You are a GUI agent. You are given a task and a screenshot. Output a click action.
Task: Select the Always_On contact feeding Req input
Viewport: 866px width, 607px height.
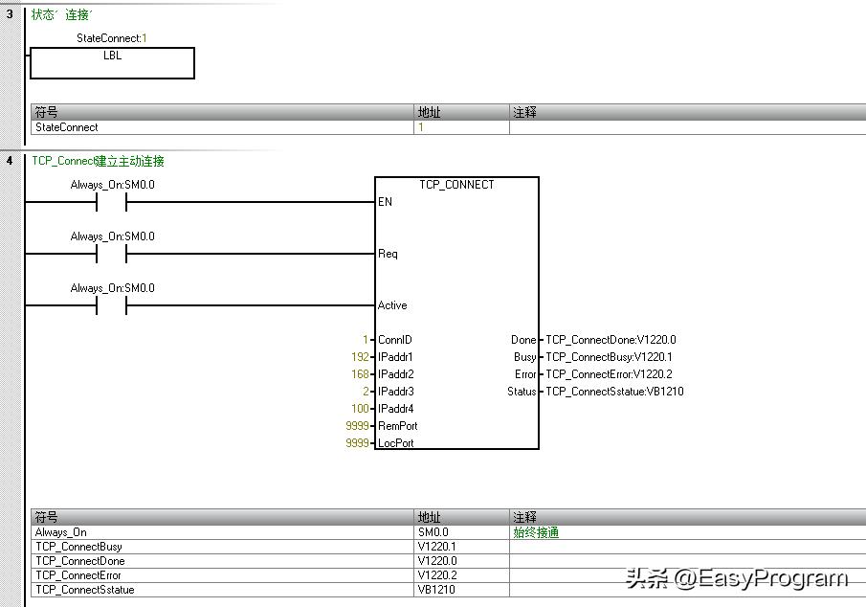(x=111, y=254)
